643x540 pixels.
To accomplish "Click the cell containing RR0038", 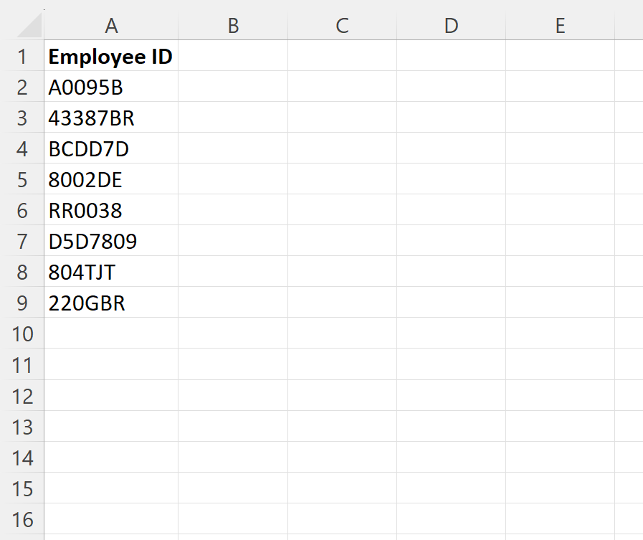I will click(111, 210).
